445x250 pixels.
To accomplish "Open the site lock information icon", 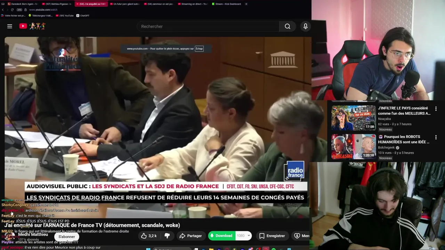I will pyautogui.click(x=26, y=10).
